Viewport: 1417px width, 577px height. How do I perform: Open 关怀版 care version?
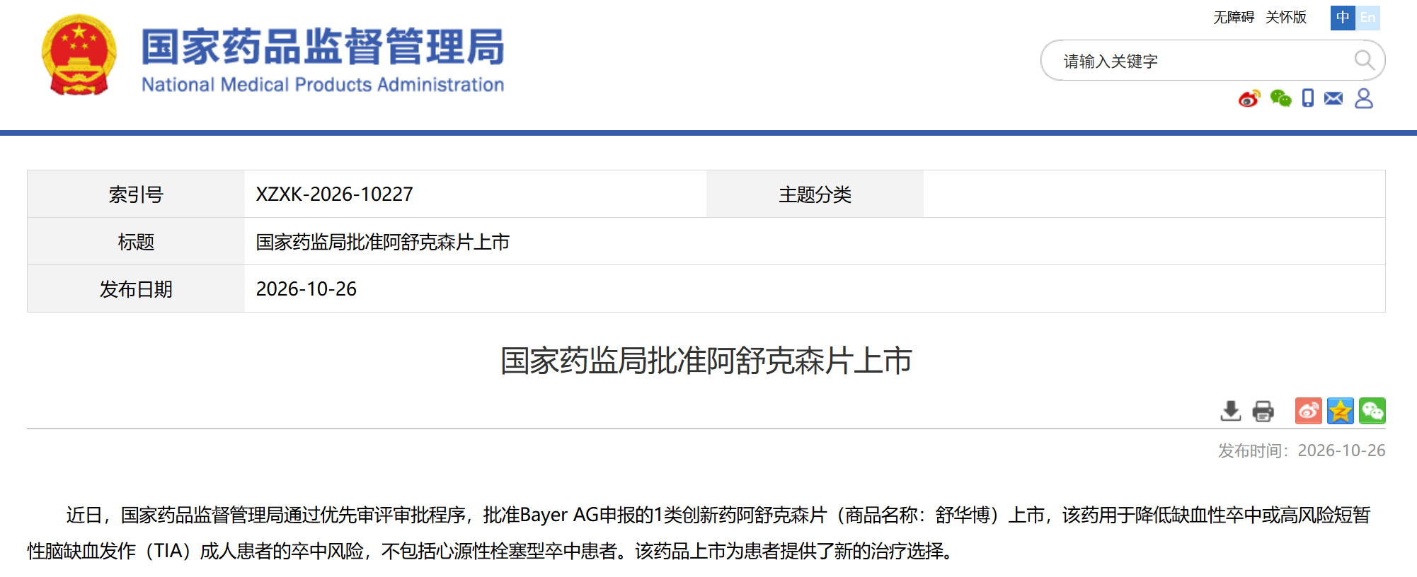1286,18
